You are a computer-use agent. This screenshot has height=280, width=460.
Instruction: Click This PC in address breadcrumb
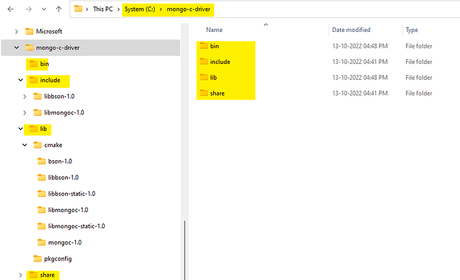pos(103,9)
